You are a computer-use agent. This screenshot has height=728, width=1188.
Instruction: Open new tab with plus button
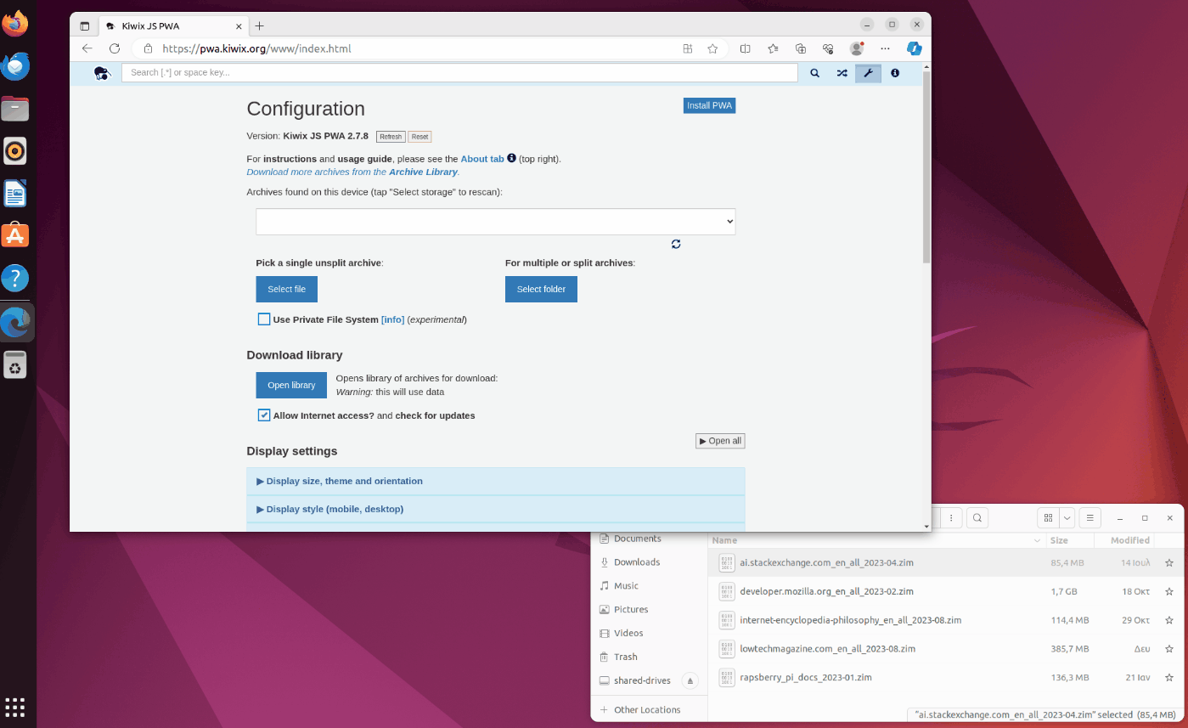tap(260, 25)
